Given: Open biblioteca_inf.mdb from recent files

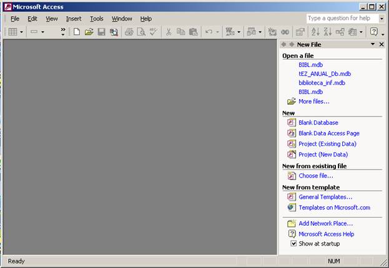Looking at the screenshot, I should (x=322, y=83).
